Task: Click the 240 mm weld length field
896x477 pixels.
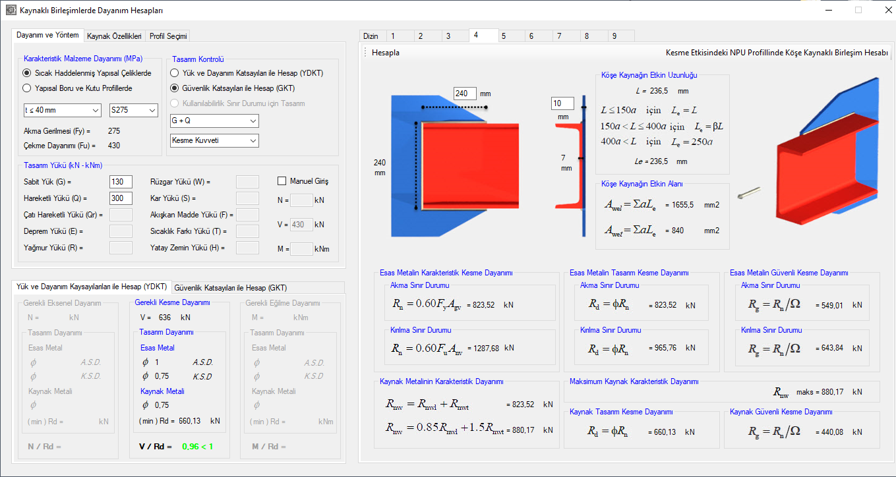Action: click(x=465, y=94)
